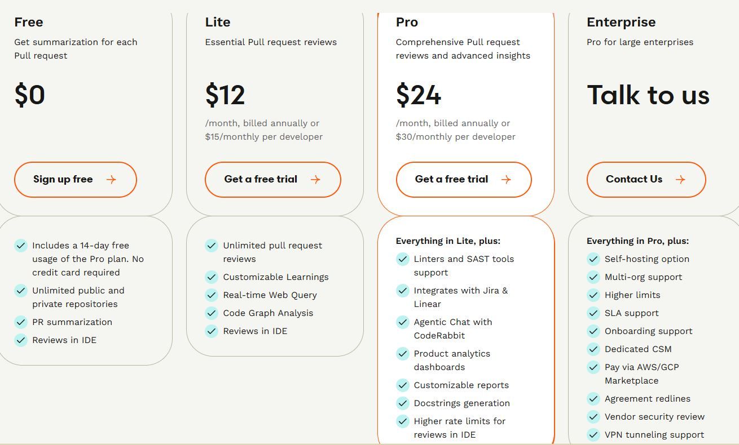
Task: Click the Customizable Learnings feature text
Action: 276,277
